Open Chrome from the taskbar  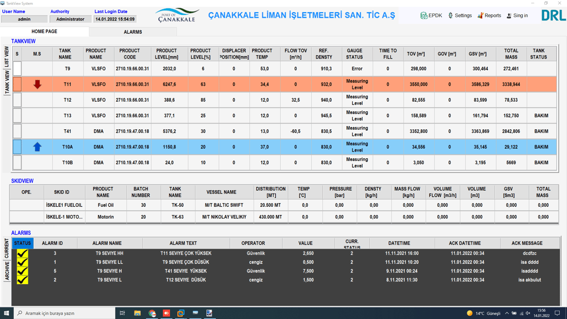coord(152,313)
